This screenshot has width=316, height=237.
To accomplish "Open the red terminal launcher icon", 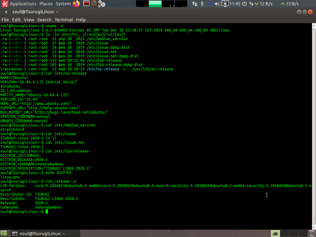I will (86, 4).
